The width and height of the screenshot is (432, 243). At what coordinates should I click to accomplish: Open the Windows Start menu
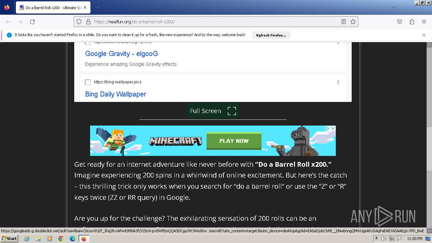9,239
